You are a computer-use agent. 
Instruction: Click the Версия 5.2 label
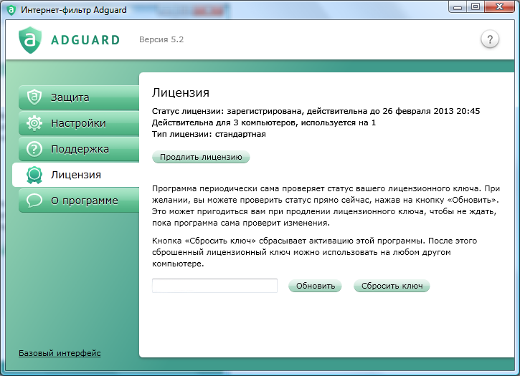161,39
